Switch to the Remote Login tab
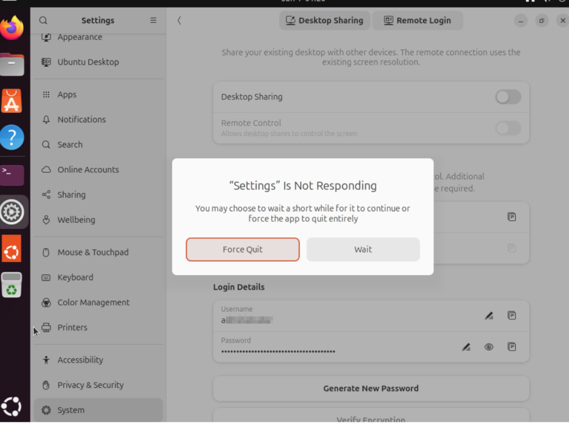This screenshot has height=424, width=569. pyautogui.click(x=417, y=21)
